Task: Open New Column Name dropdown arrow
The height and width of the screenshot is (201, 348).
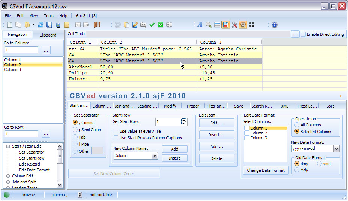Action: coord(155,156)
